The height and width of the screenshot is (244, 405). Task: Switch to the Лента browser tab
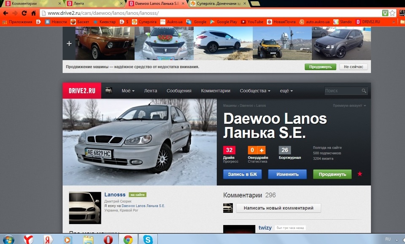94,4
